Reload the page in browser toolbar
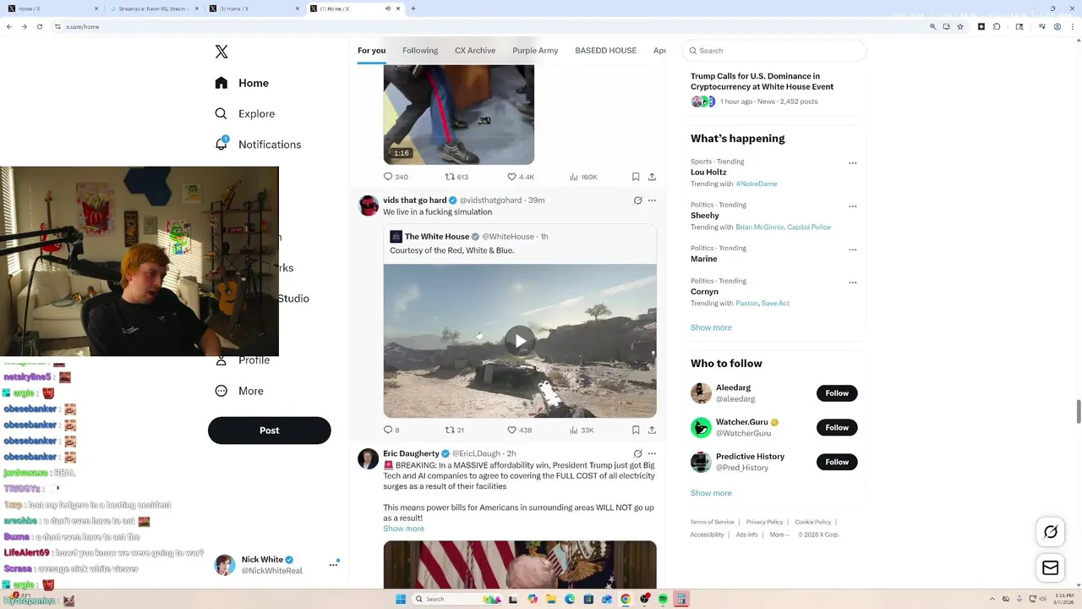The height and width of the screenshot is (609, 1082). point(40,26)
